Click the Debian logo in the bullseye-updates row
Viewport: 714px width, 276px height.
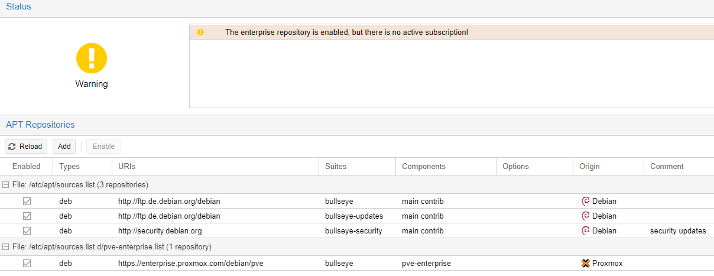click(586, 216)
